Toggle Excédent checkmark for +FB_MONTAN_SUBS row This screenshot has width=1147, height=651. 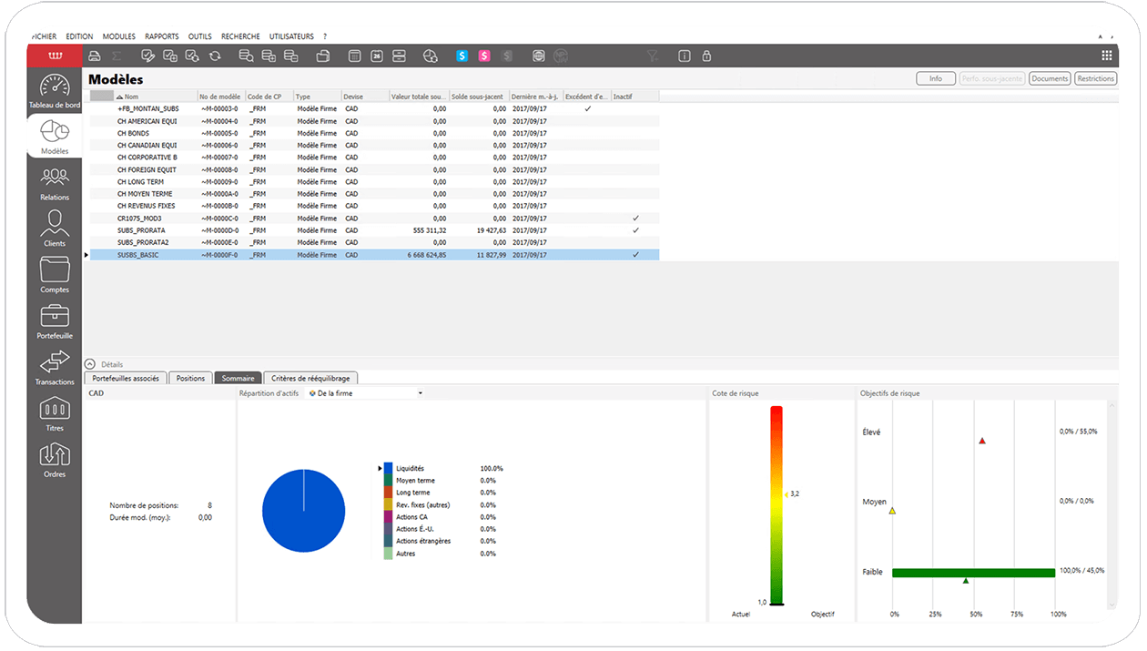587,108
